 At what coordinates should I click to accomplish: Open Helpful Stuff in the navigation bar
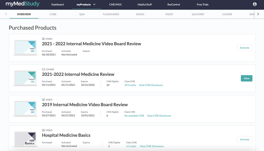(x=145, y=4)
